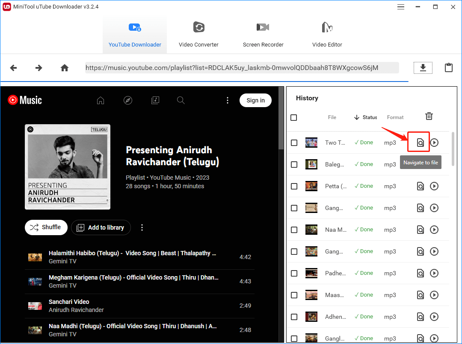Click the Sanchari Video song thumbnail
Viewport: 462px width, 344px height.
click(x=35, y=306)
